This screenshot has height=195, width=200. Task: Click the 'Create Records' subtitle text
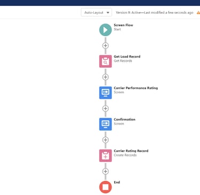(x=125, y=155)
